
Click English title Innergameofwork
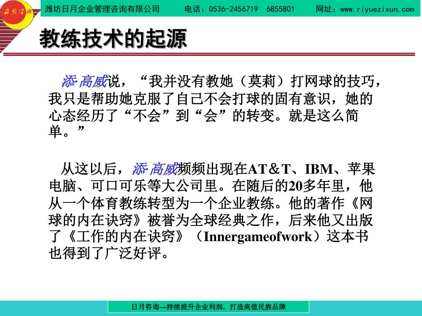258,237
